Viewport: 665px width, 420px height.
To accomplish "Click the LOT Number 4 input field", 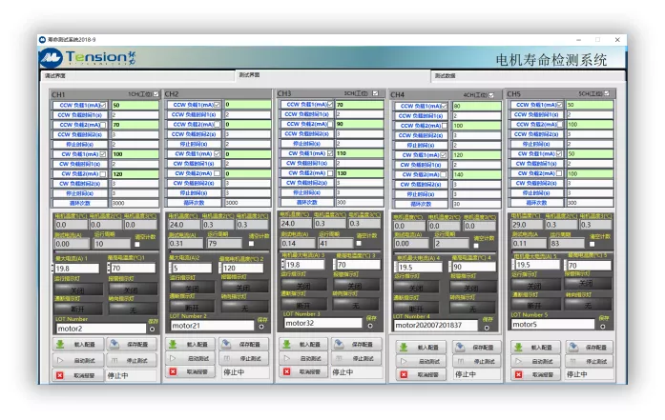I will (434, 326).
